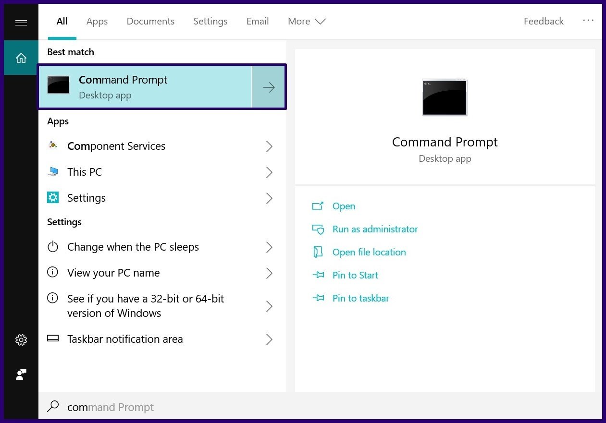This screenshot has height=423, width=606.
Task: Click the Open link
Action: pyautogui.click(x=344, y=206)
